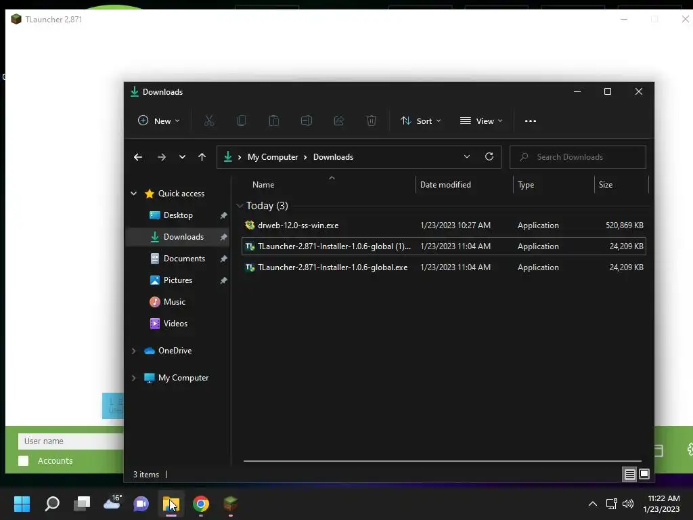The height and width of the screenshot is (520, 693).
Task: Tick the Accounts checkbox in TLauncher
Action: tap(24, 460)
